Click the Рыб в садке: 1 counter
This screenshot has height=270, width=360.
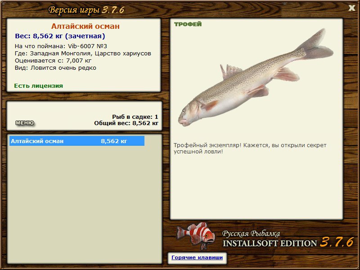click(135, 117)
